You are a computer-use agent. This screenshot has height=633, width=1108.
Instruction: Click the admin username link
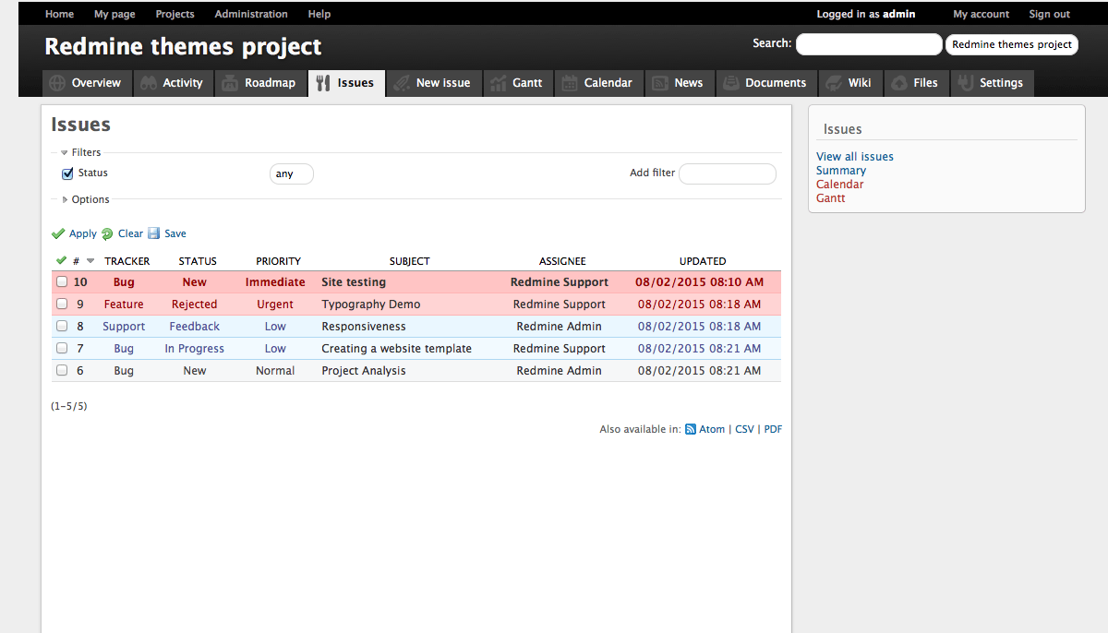click(x=899, y=14)
